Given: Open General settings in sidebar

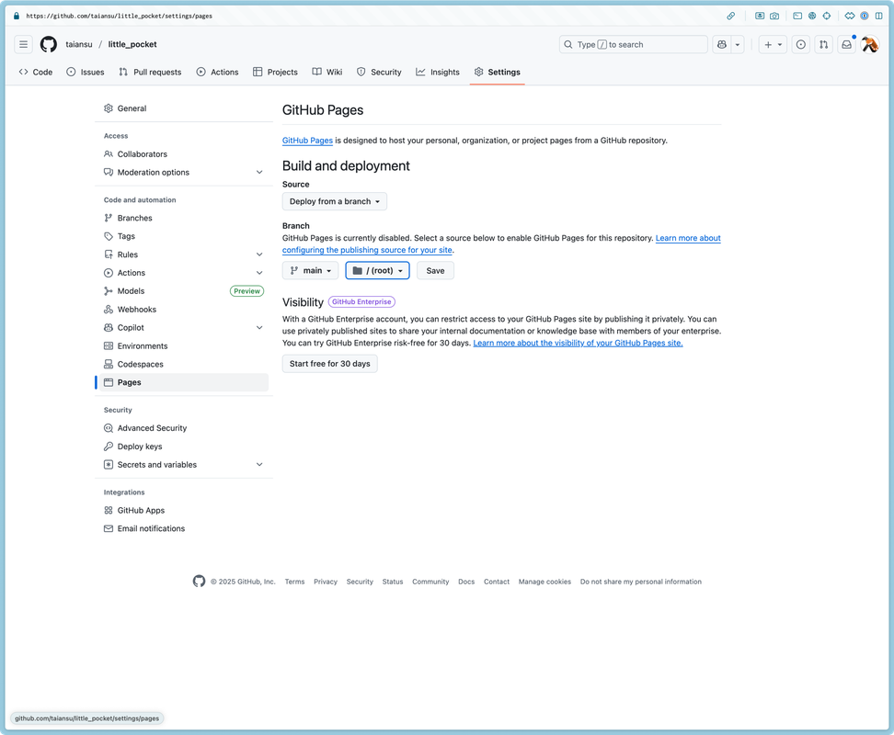Looking at the screenshot, I should [x=182, y=108].
